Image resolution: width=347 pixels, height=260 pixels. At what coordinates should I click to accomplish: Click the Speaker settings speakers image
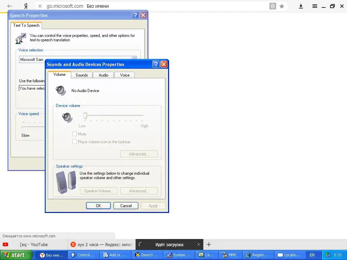[66, 182]
